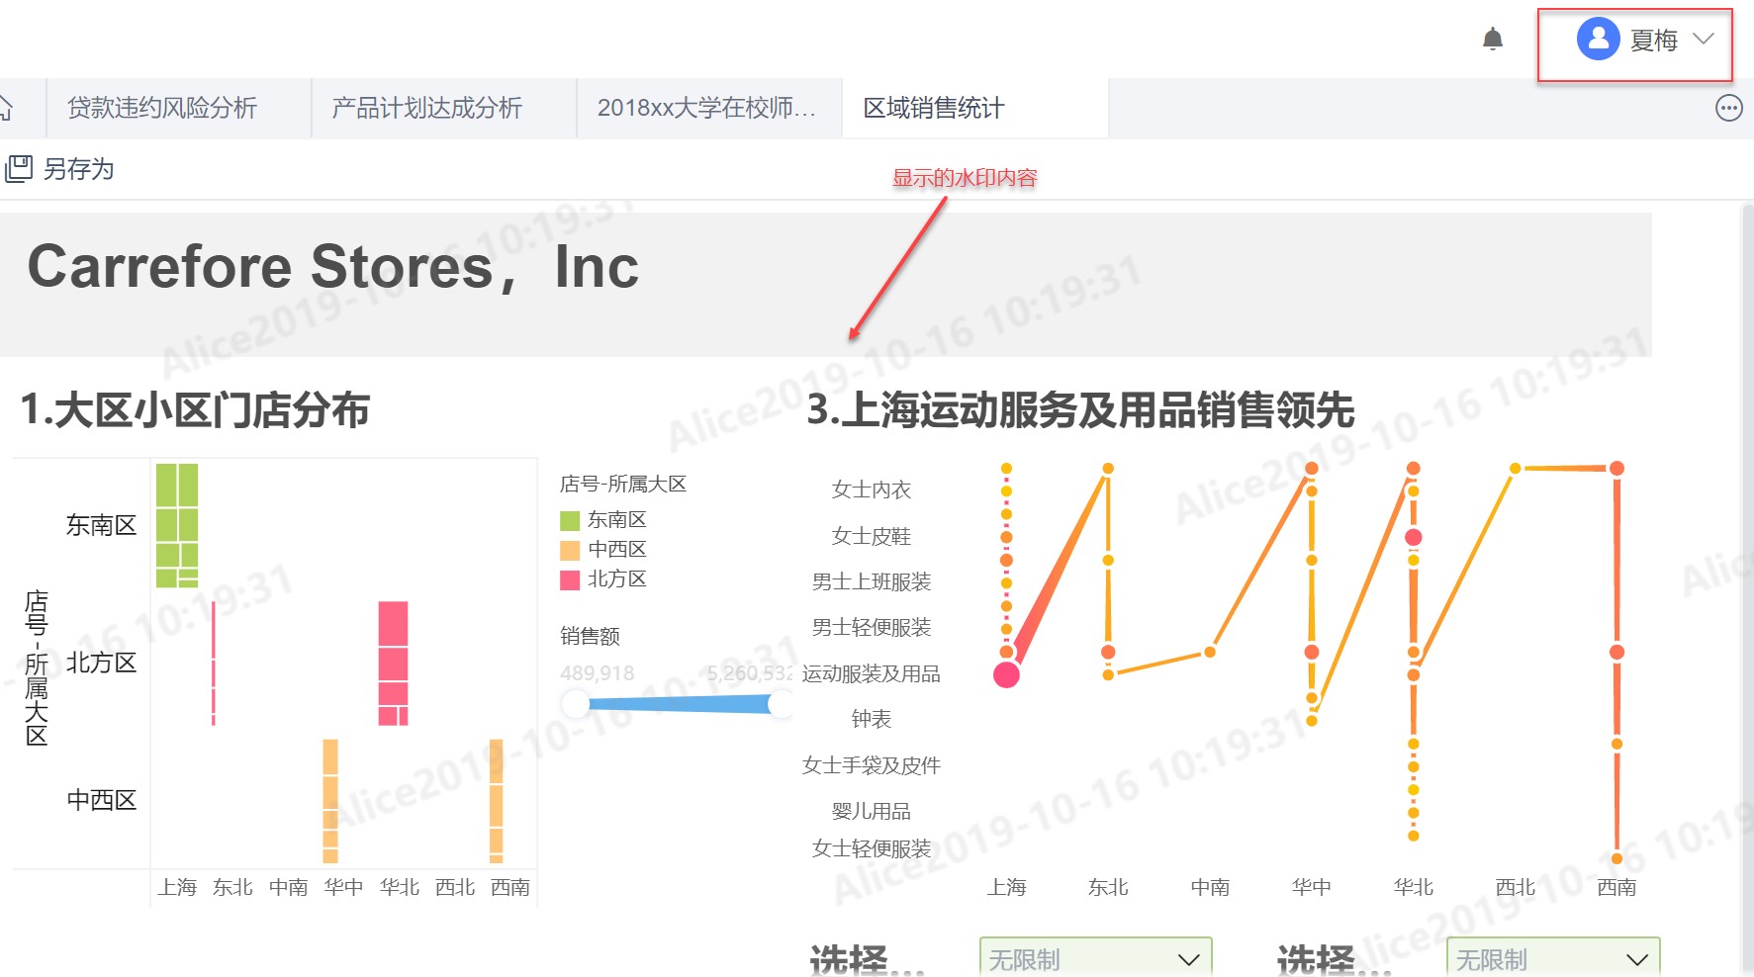This screenshot has width=1754, height=977.
Task: Click the vertical scrollbar on the right
Action: click(1747, 589)
